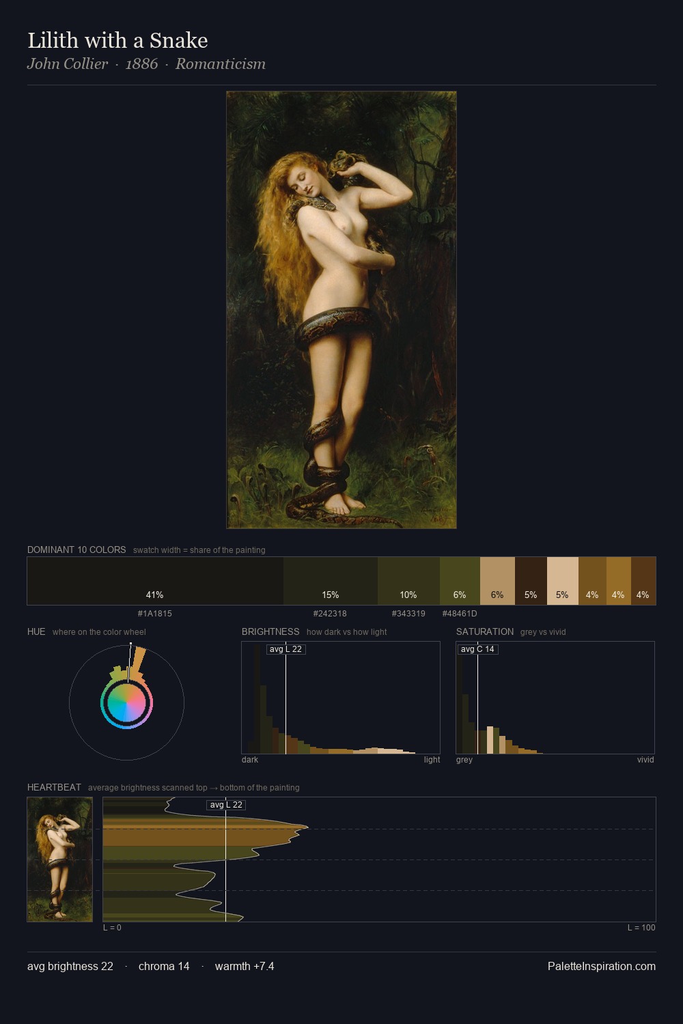This screenshot has height=1024, width=683.
Task: Click the PaletteInspiration.com link
Action: point(602,966)
